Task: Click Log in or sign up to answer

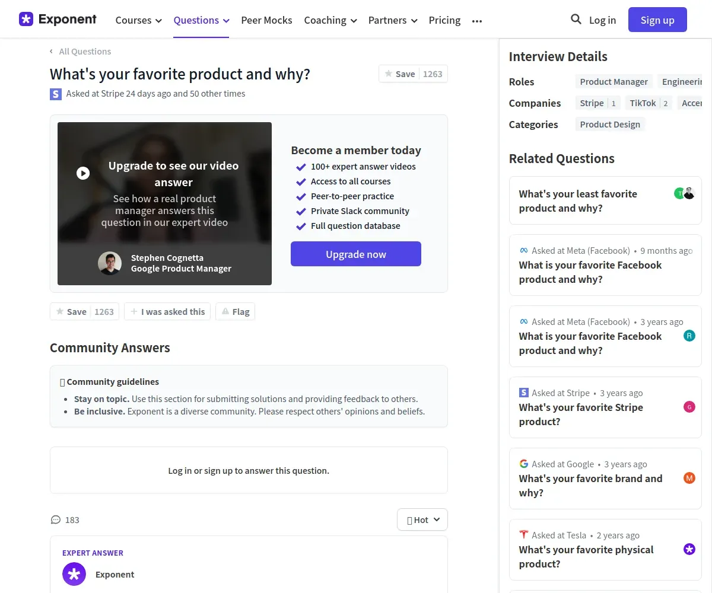Action: coord(249,470)
